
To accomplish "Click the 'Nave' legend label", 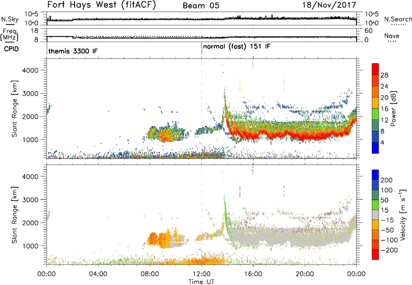I will pos(392,35).
